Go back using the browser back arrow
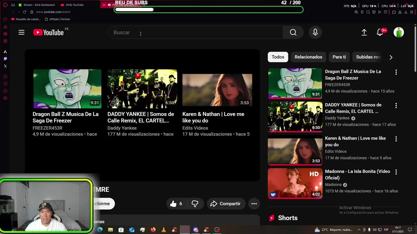 pos(13,12)
